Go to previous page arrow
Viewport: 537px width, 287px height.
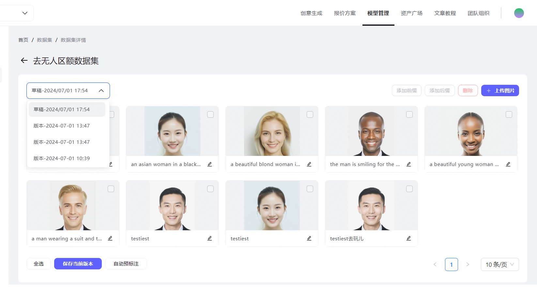pyautogui.click(x=435, y=264)
